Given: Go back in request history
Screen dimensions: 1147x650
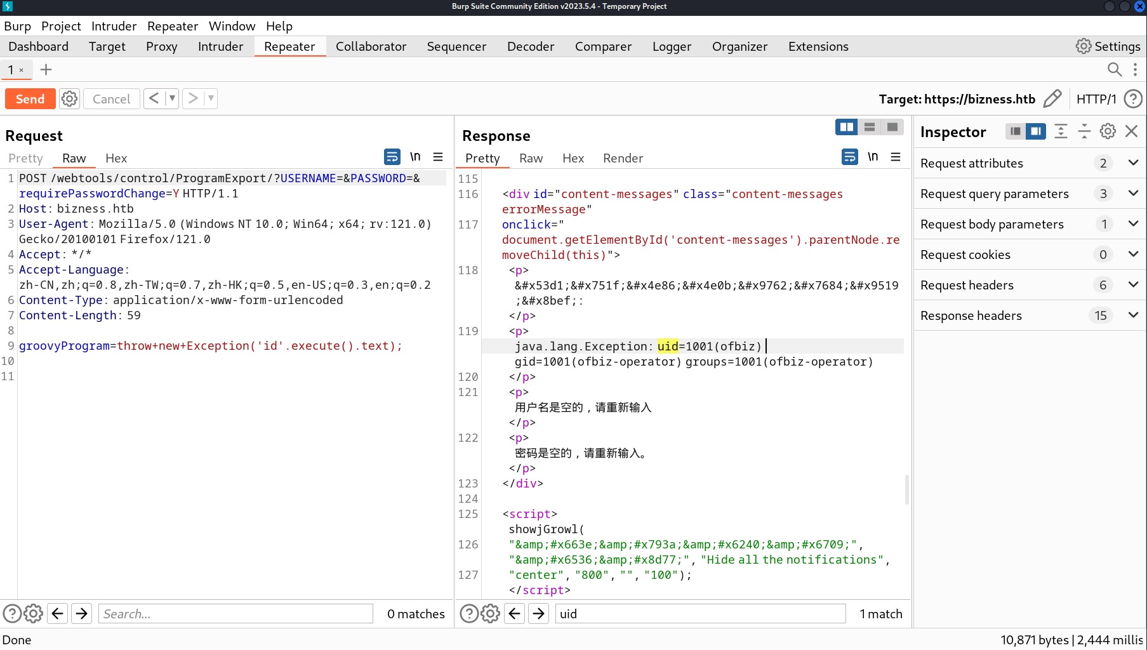Looking at the screenshot, I should [x=154, y=98].
